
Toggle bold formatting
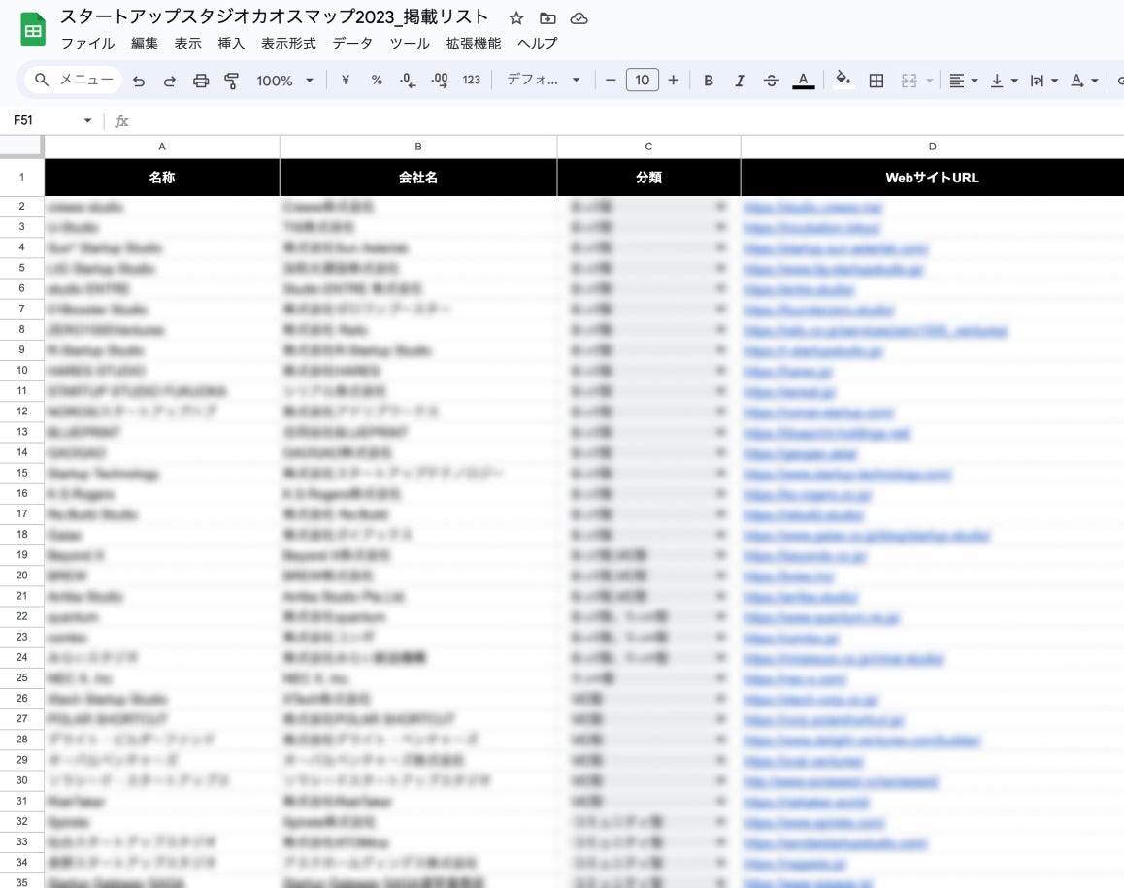(x=709, y=81)
